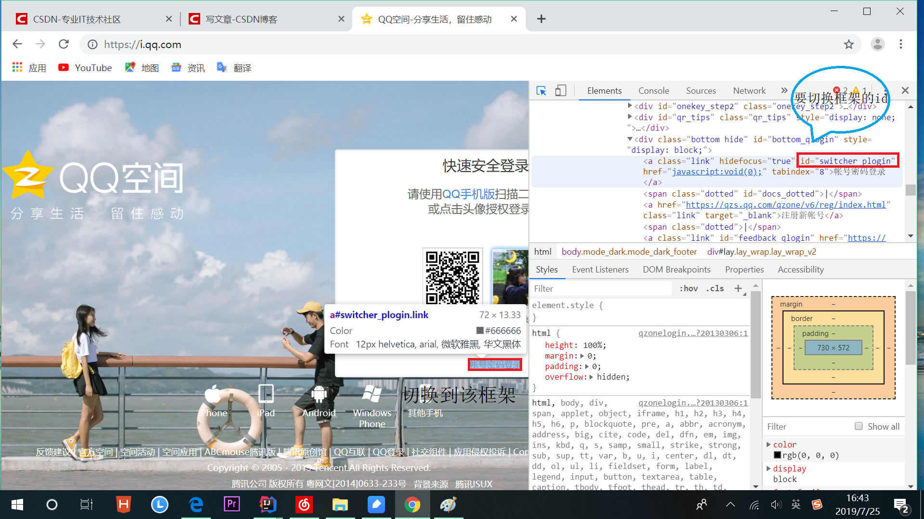Toggle the :hov element state panel
This screenshot has height=519, width=924.
pyautogui.click(x=689, y=288)
